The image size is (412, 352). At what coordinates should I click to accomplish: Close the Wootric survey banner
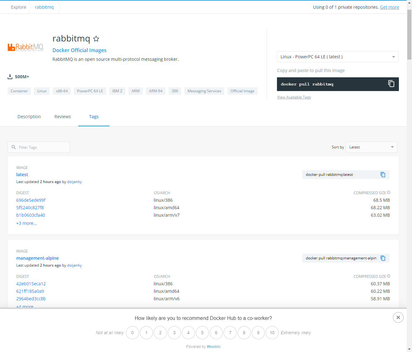[x=398, y=317]
